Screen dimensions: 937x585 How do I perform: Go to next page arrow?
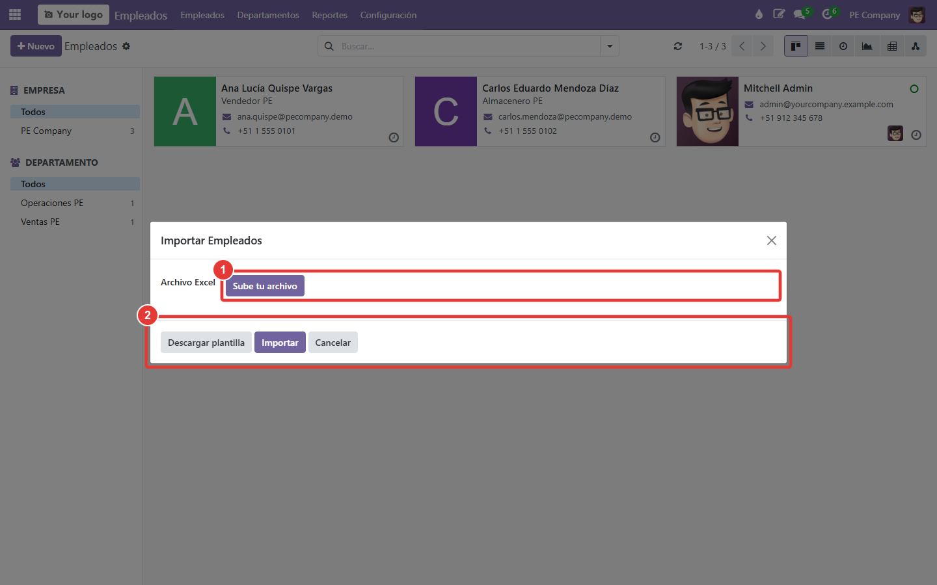pos(763,46)
